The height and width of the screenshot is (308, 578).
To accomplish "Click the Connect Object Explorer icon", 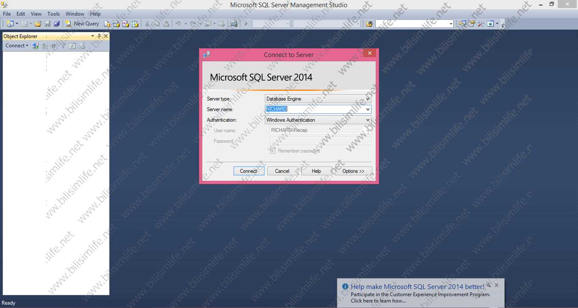I will [x=36, y=46].
